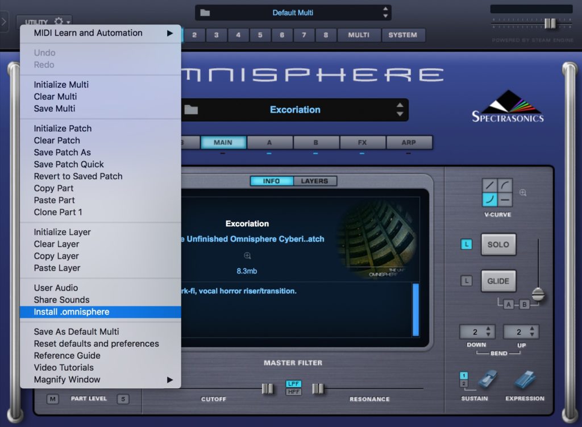
Task: Expand MIDI Learn and Automation submenu
Action: pyautogui.click(x=100, y=33)
